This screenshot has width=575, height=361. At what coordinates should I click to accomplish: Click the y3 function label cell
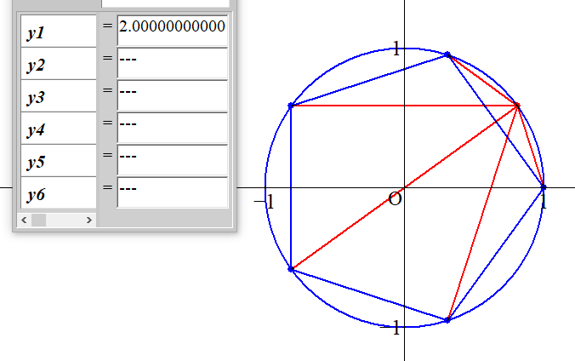tap(58, 96)
